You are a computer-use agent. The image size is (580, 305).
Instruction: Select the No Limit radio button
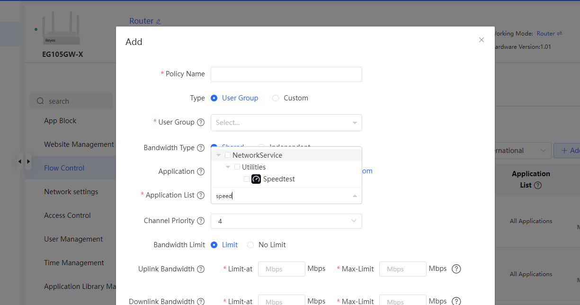click(250, 245)
